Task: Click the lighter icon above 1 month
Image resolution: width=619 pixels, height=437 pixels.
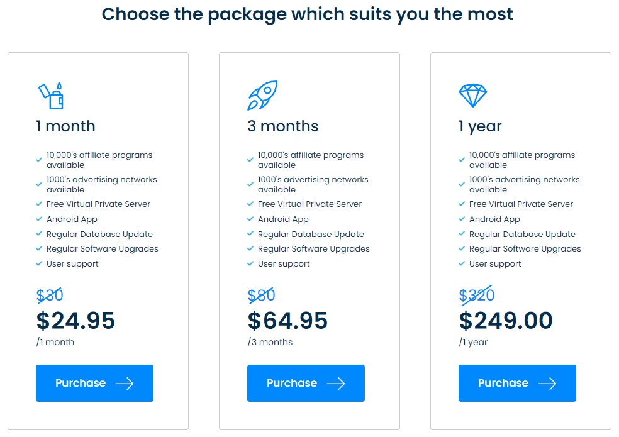Action: (x=51, y=96)
